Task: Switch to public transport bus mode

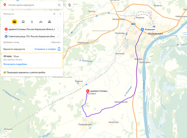Action: point(23,22)
